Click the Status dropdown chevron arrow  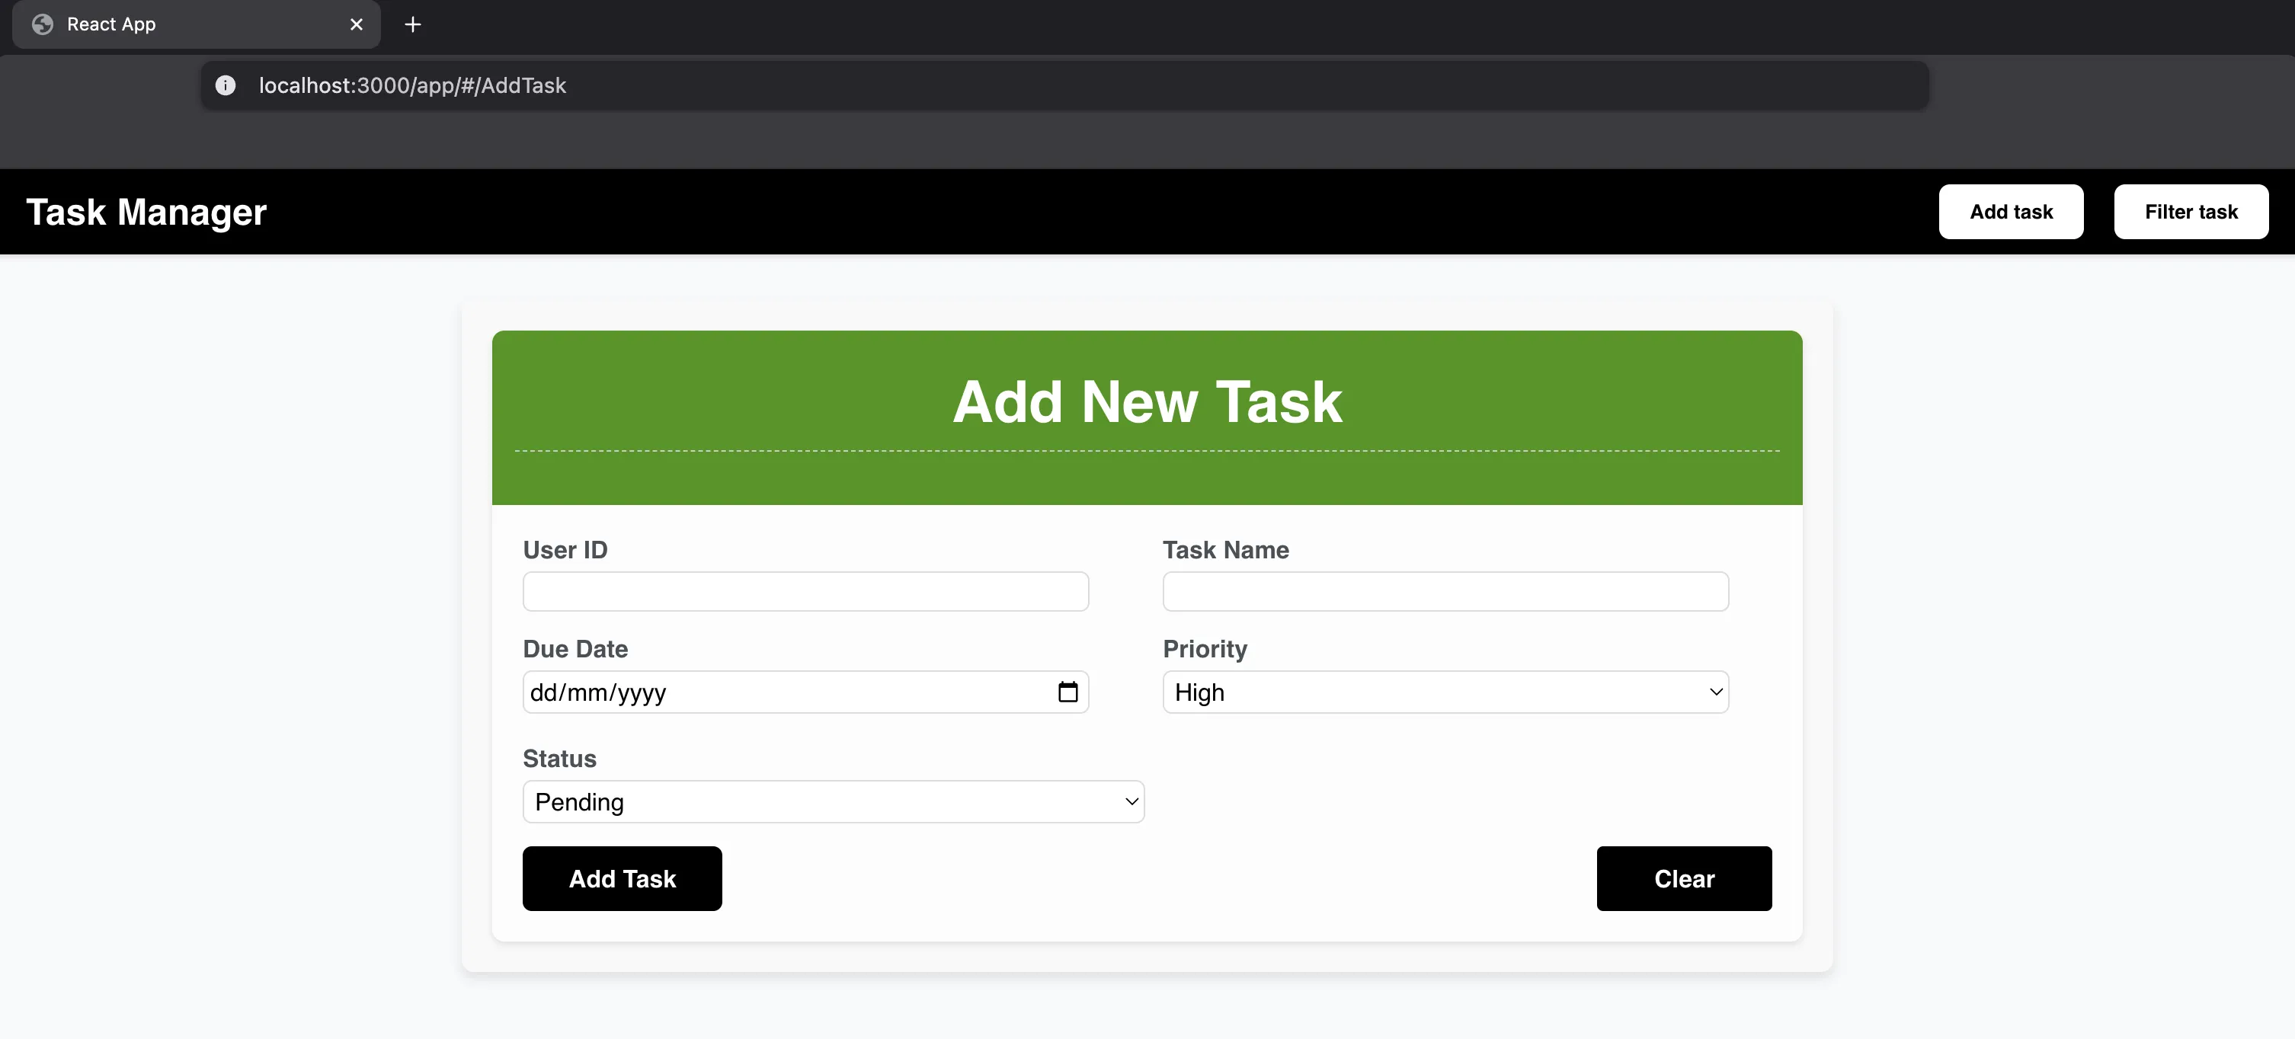point(1131,801)
